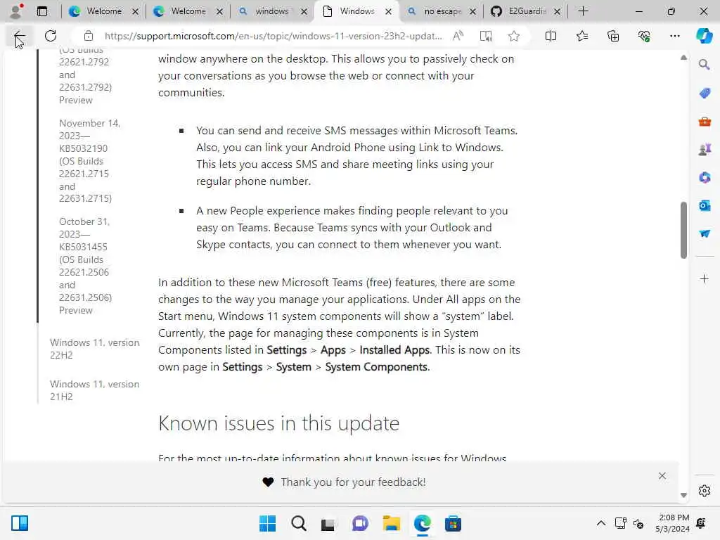Open Read aloud from address bar
Viewport: 720px width, 540px height.
pyautogui.click(x=458, y=36)
